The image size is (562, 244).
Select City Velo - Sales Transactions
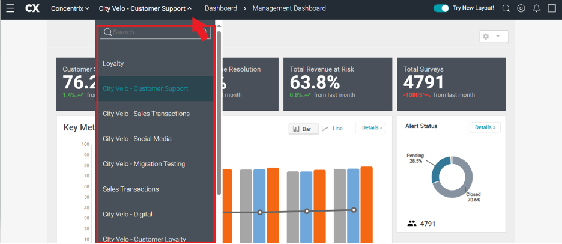click(156, 114)
